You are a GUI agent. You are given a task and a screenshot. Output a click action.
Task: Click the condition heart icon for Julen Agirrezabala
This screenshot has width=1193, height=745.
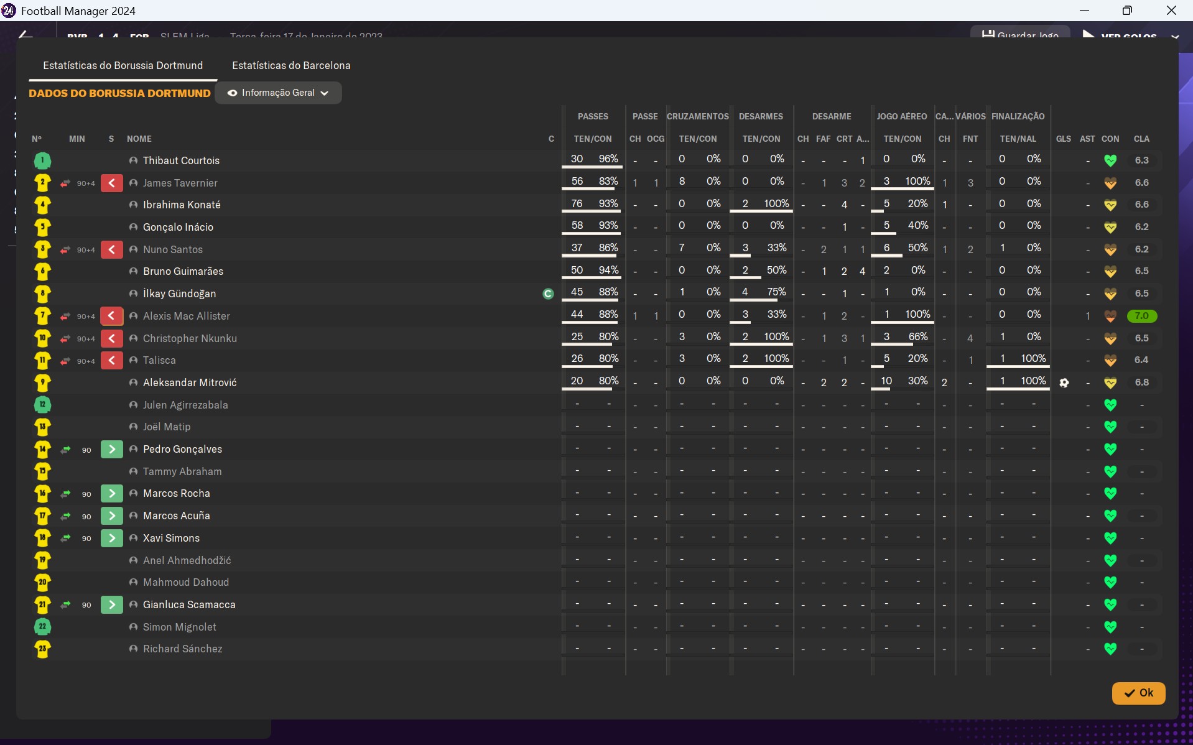[x=1110, y=405]
